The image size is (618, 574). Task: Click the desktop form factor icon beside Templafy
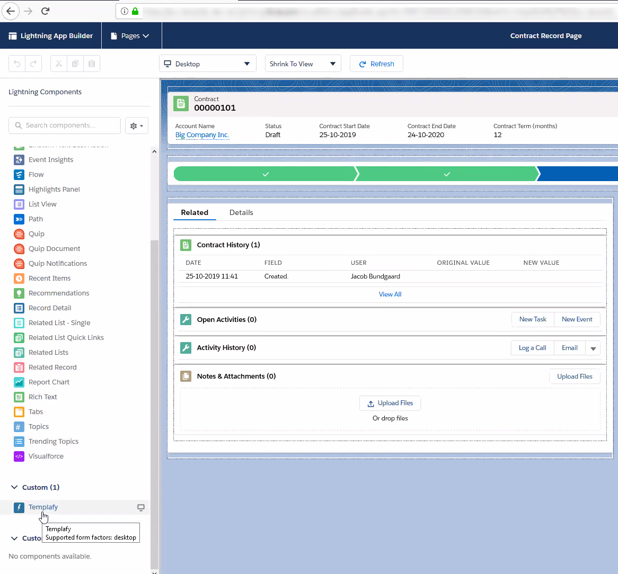pos(140,507)
